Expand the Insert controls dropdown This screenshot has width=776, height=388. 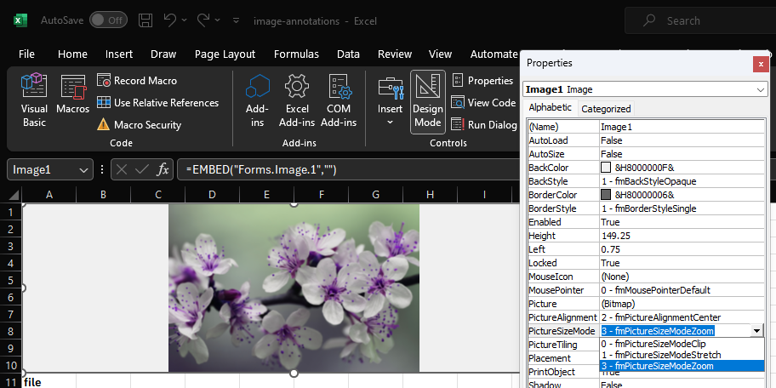[391, 123]
